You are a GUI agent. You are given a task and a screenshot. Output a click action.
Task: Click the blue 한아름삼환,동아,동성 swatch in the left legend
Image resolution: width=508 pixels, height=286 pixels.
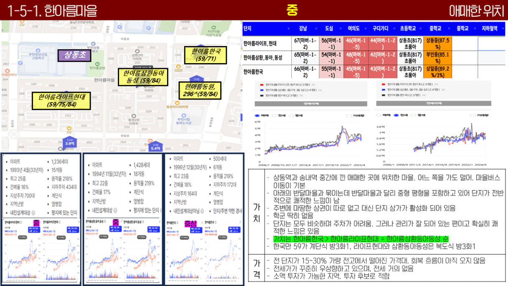pos(261,89)
